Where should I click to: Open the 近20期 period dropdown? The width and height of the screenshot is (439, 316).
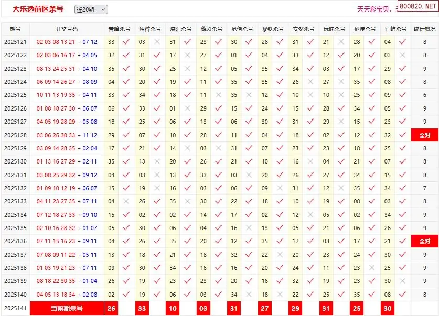click(x=91, y=9)
